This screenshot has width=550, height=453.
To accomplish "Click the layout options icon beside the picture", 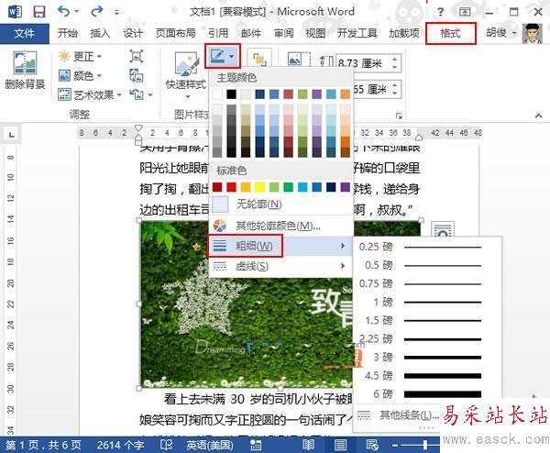I will pos(443,229).
